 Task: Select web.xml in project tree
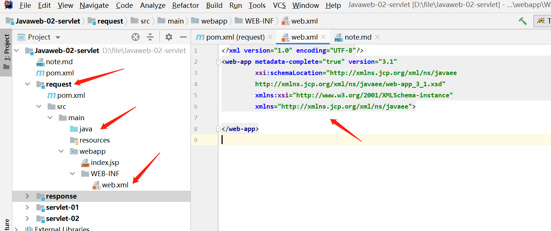click(110, 185)
